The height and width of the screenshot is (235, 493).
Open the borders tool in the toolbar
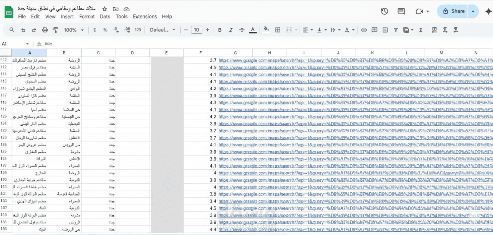click(x=278, y=30)
